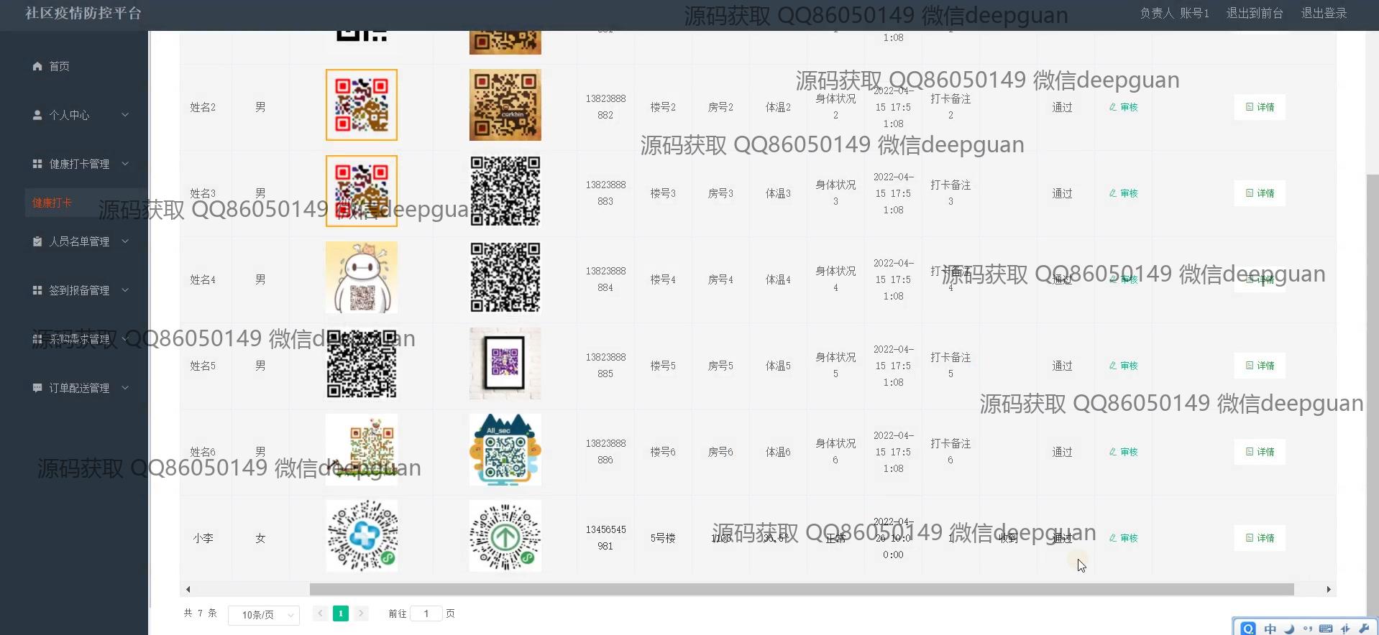1379x635 pixels.
Task: Click the grid icon beside 健康打卡管理
Action: 37,164
